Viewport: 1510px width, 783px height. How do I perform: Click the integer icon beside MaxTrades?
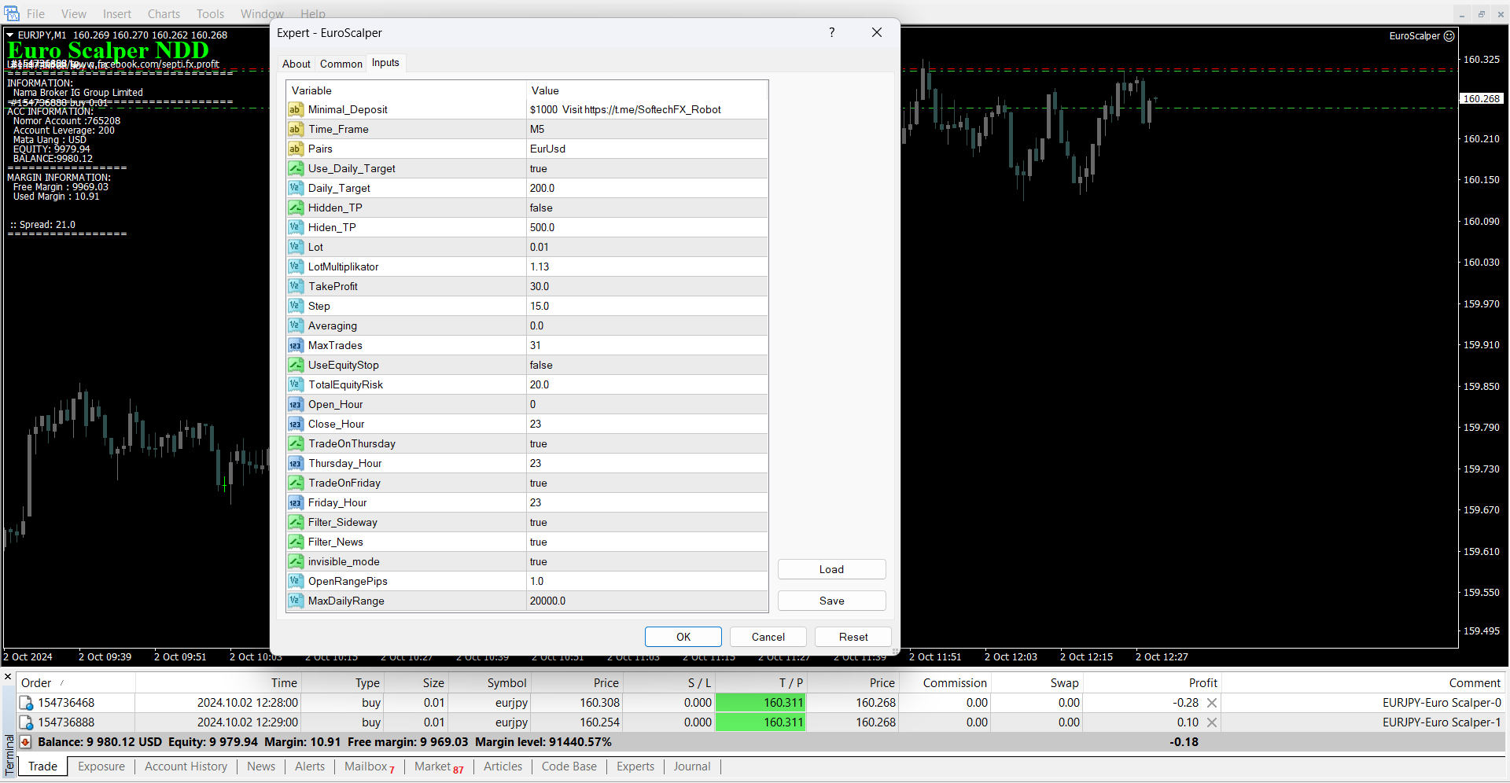click(x=295, y=346)
